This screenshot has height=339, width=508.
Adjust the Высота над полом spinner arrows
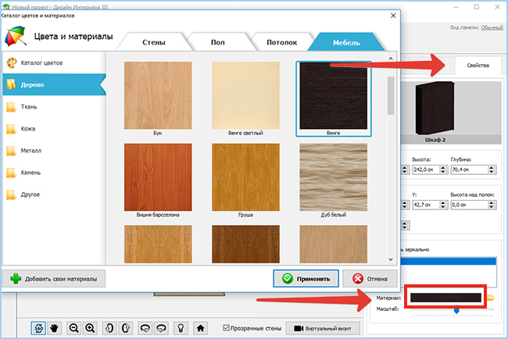coord(492,205)
